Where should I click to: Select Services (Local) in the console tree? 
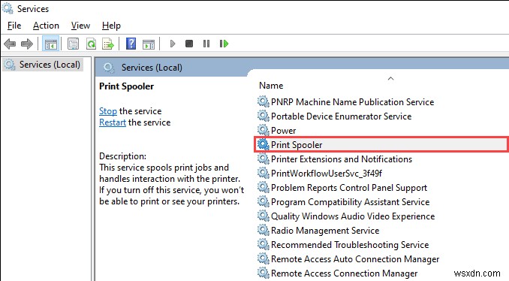tap(44, 65)
